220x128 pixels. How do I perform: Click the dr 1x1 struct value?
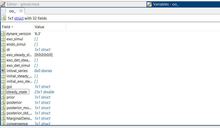[42, 50]
